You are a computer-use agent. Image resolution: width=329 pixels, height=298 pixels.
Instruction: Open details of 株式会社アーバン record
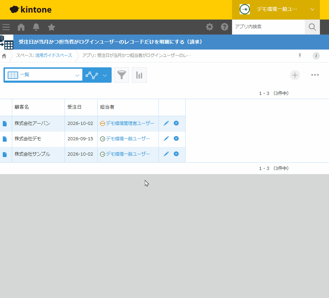(x=5, y=124)
